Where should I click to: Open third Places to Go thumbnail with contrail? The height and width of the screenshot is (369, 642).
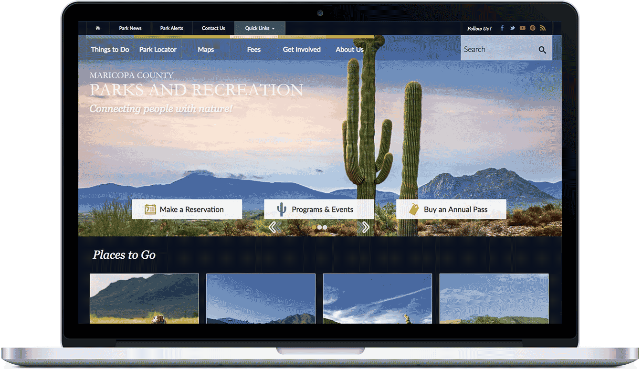(378, 298)
